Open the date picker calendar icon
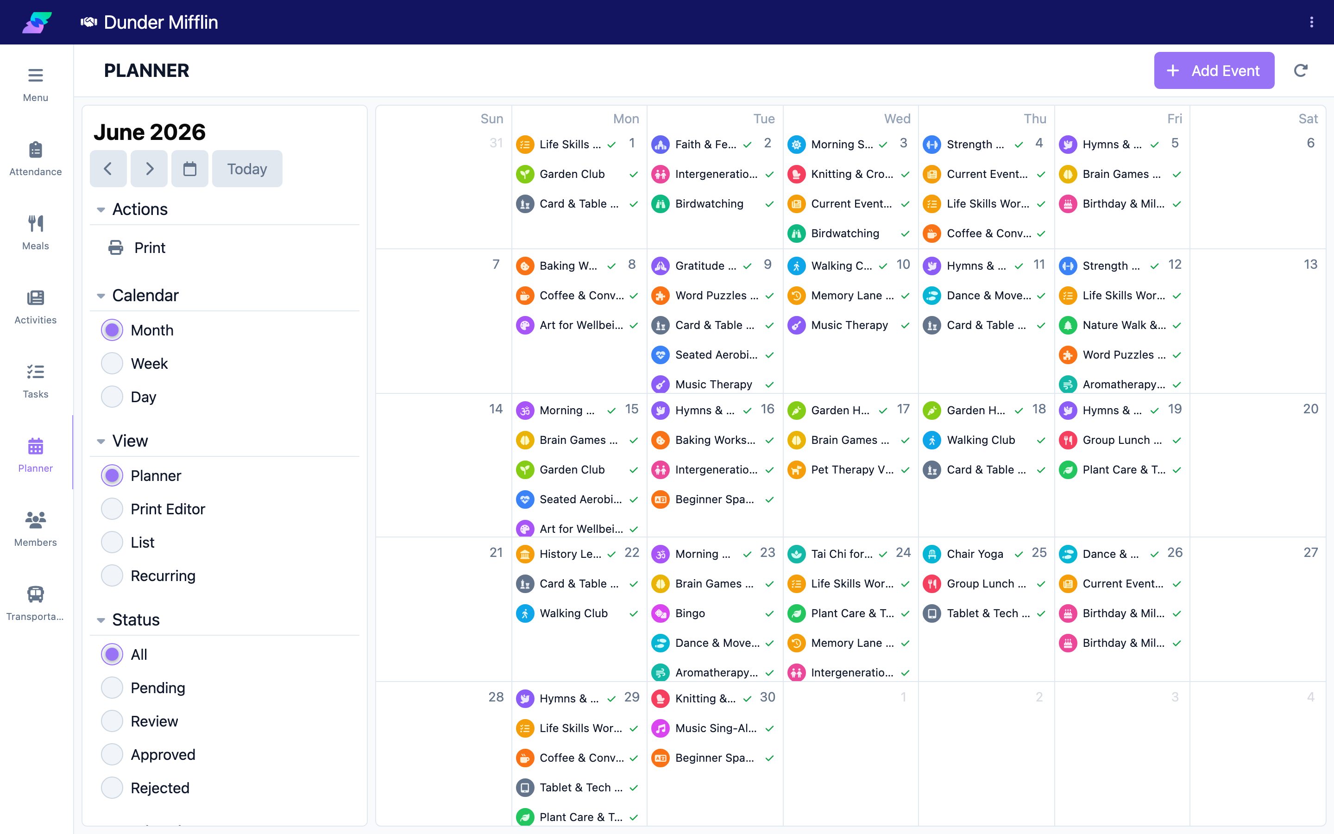 [x=189, y=169]
